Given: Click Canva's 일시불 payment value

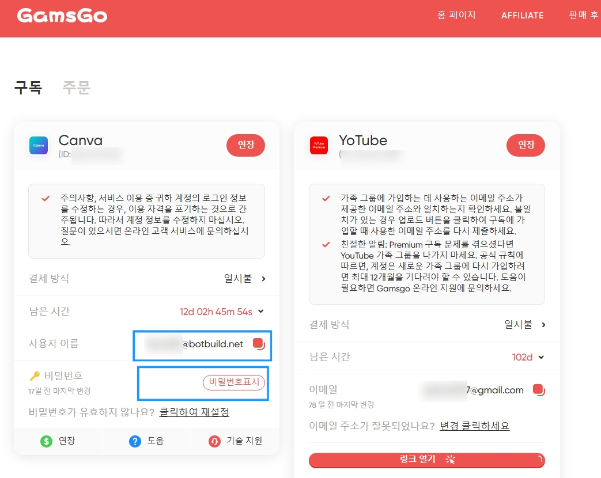Looking at the screenshot, I should pos(238,279).
